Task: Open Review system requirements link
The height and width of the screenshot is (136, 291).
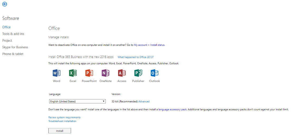Action: [x=64, y=118]
